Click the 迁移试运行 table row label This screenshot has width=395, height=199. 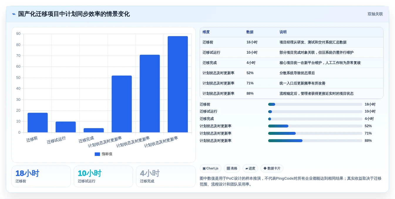[x=211, y=52]
